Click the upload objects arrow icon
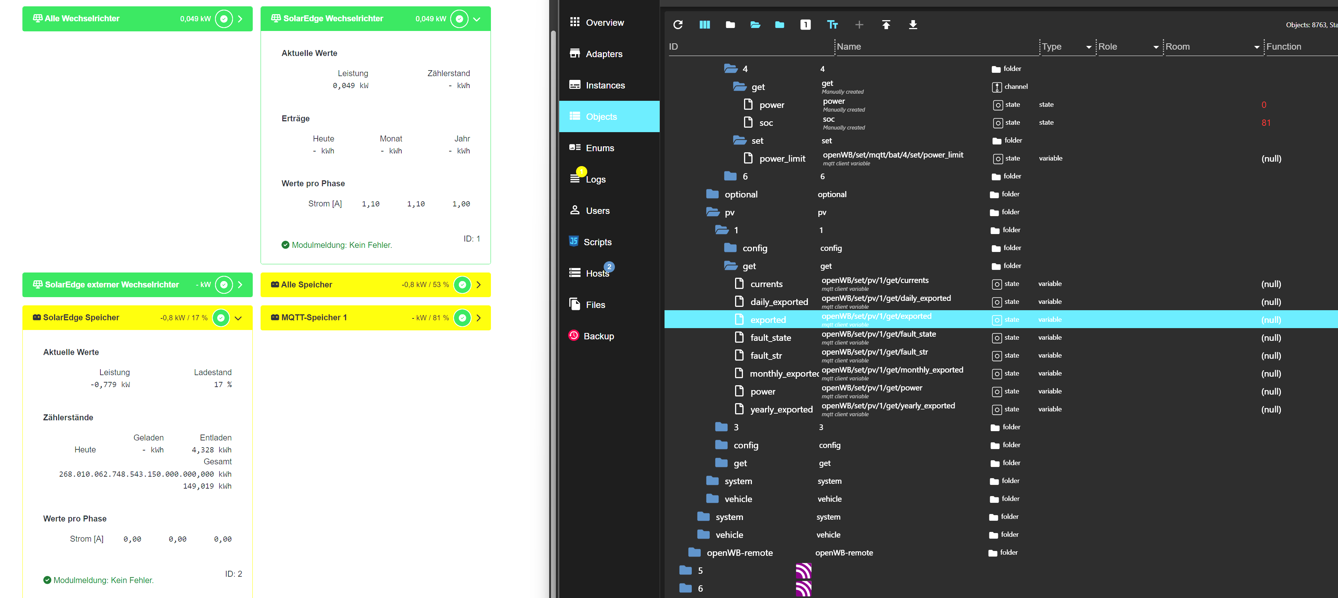 pyautogui.click(x=886, y=24)
